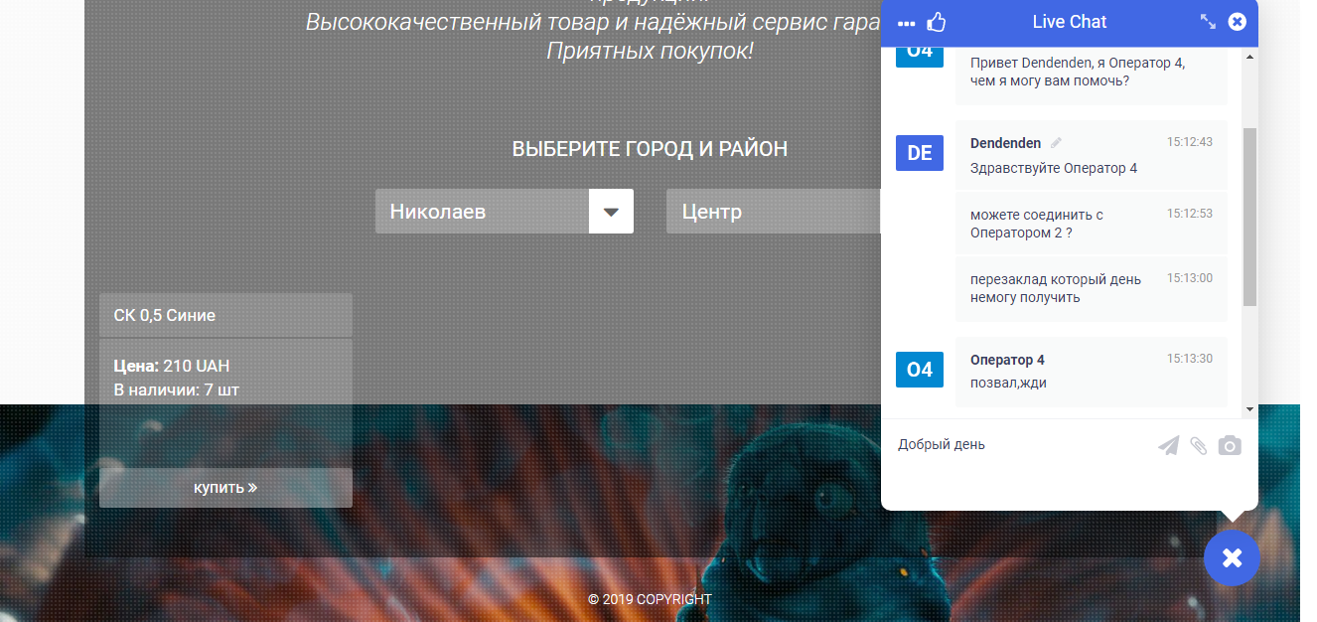Open the Николаев city dropdown arrow
1317x622 pixels.
pyautogui.click(x=611, y=212)
